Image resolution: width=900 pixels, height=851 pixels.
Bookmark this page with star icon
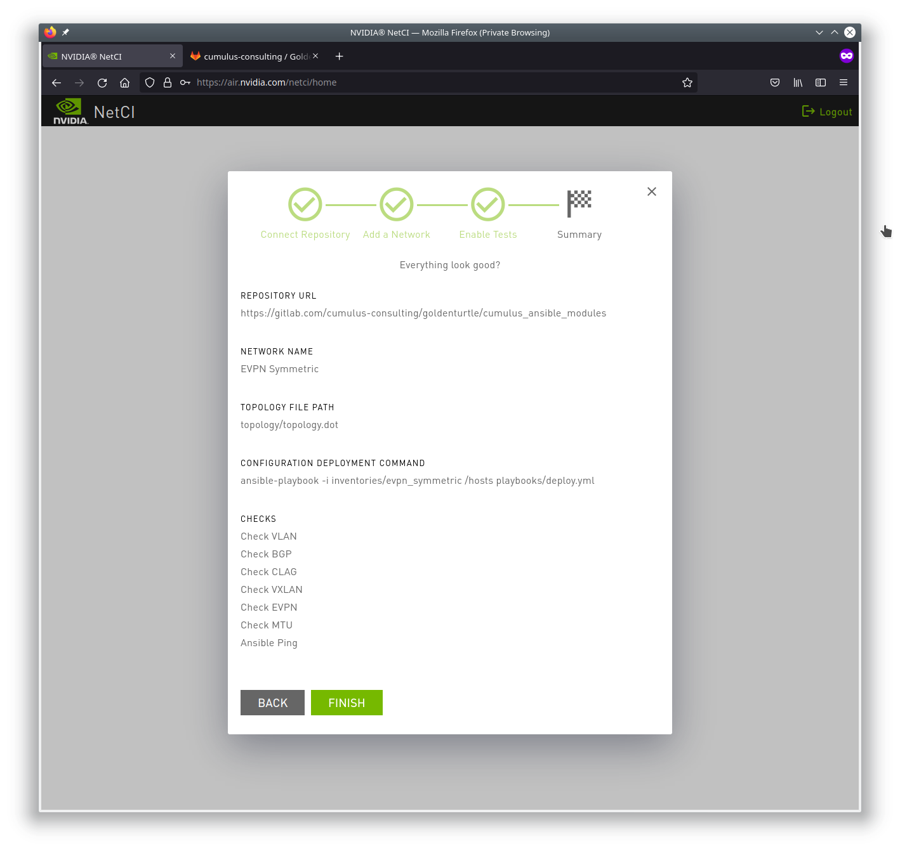coord(687,82)
